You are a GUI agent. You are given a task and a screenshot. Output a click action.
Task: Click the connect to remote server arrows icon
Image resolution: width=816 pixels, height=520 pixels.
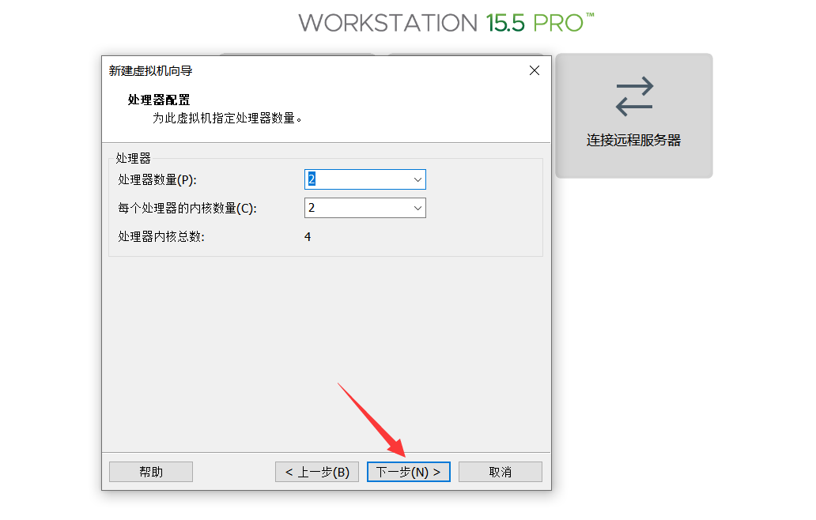click(634, 96)
